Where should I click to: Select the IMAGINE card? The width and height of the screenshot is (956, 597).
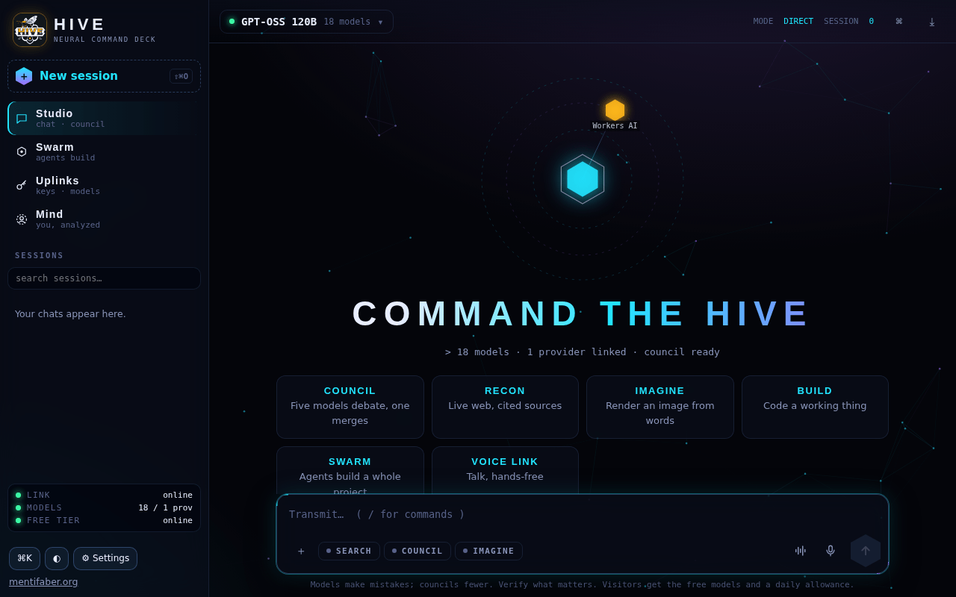click(659, 407)
